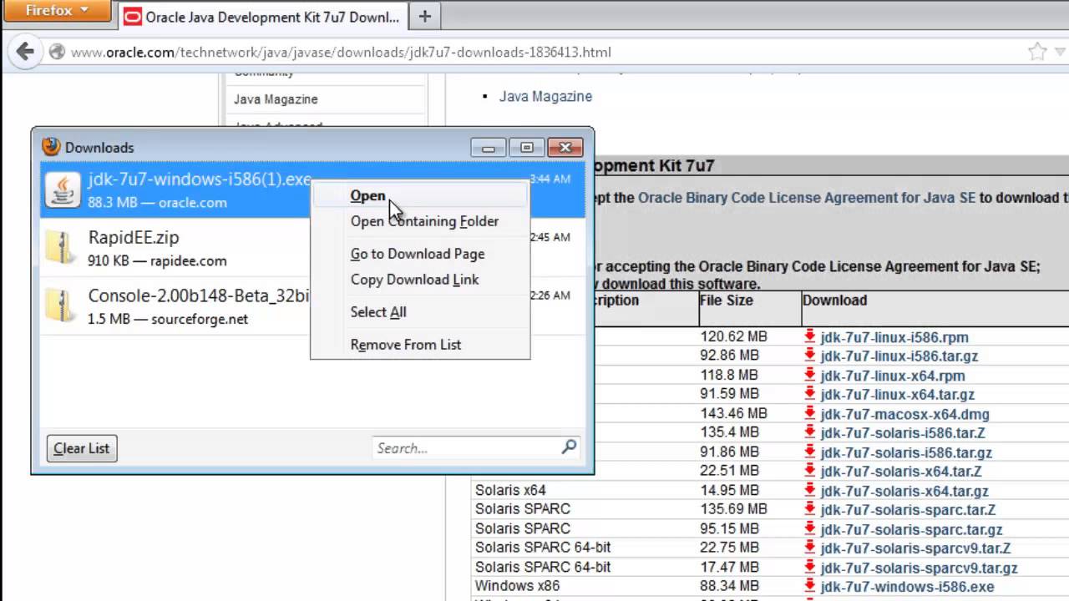Go back with the browser back arrow
The height and width of the screenshot is (601, 1069).
coord(25,52)
